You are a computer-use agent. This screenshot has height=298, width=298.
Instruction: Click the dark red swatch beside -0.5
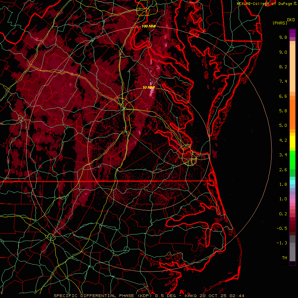pyautogui.click(x=292, y=228)
